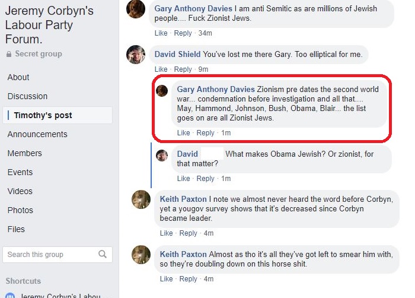Click the shortcuts group icon at the bottom
Image resolution: width=415 pixels, height=298 pixels.
click(x=10, y=295)
